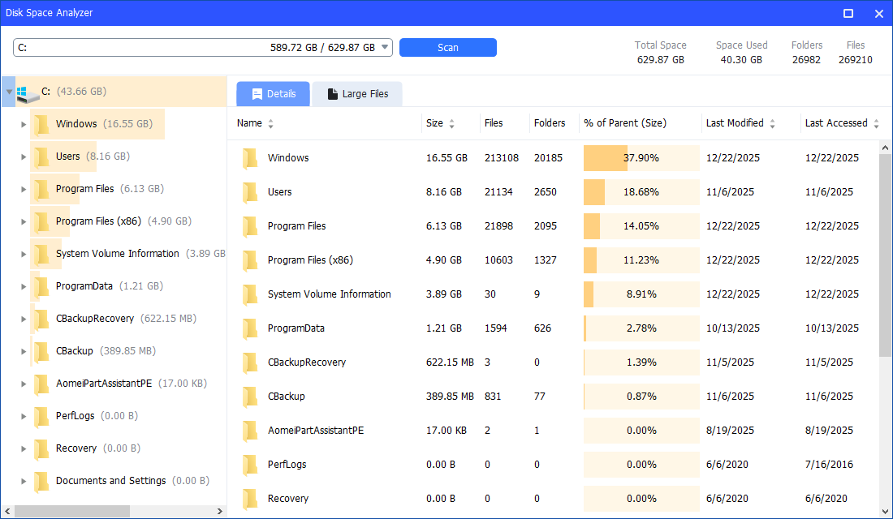This screenshot has height=519, width=893.
Task: Click the % of Parent (Size) header
Action: (x=625, y=123)
